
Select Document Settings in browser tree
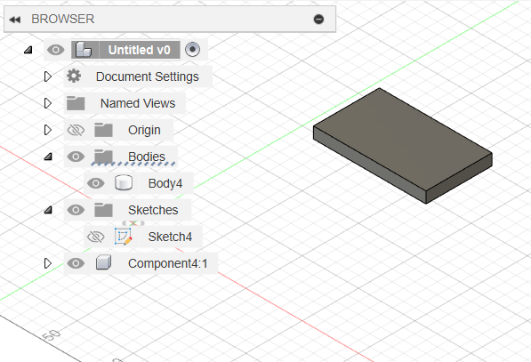(148, 76)
